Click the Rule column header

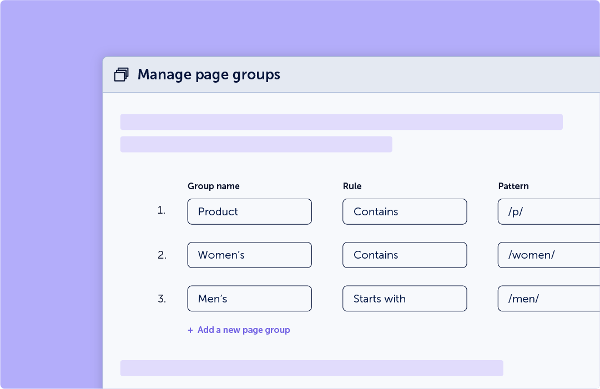tap(352, 186)
